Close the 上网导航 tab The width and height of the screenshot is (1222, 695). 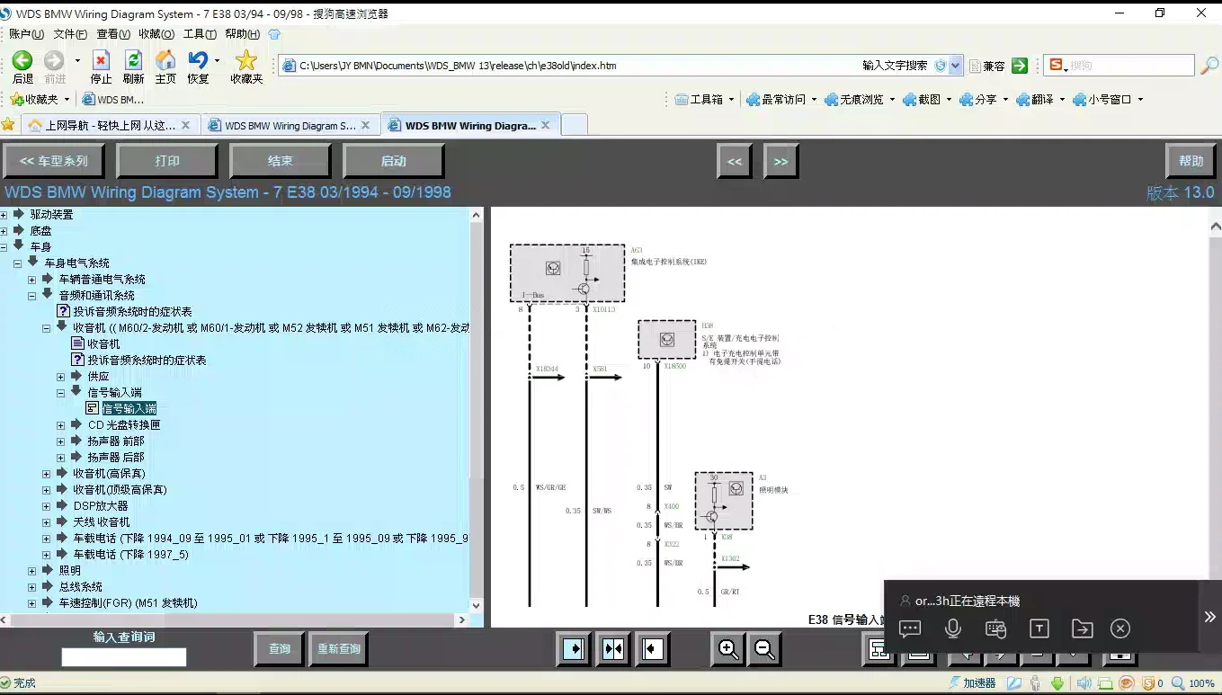pyautogui.click(x=185, y=126)
